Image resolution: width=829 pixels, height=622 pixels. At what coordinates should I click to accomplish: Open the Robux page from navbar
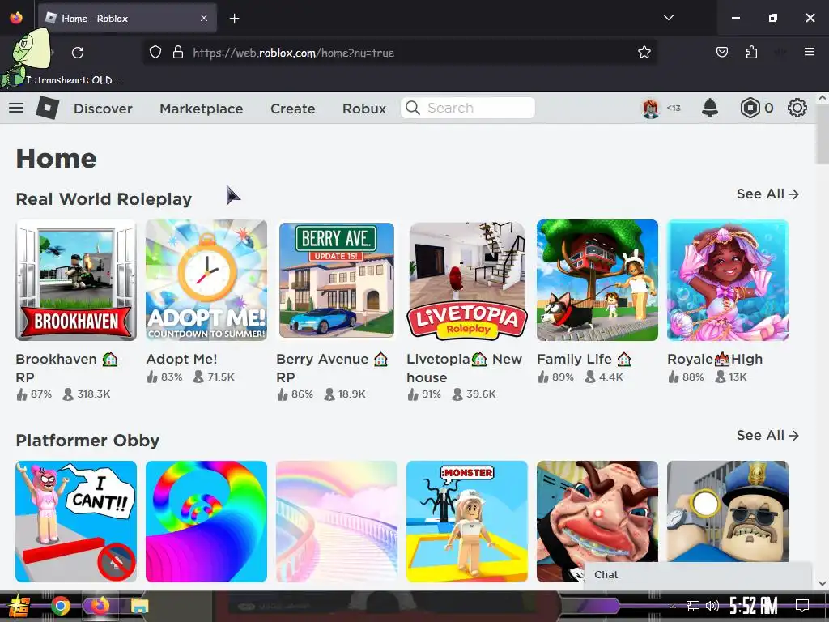coord(364,109)
